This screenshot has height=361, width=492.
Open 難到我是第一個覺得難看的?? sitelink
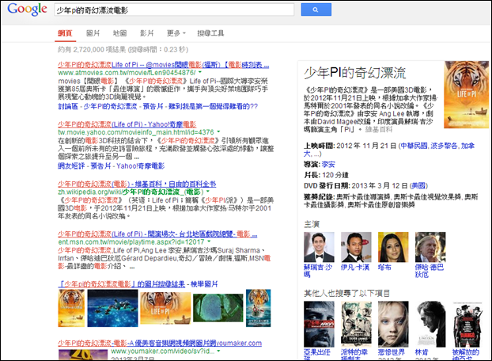tap(213, 106)
